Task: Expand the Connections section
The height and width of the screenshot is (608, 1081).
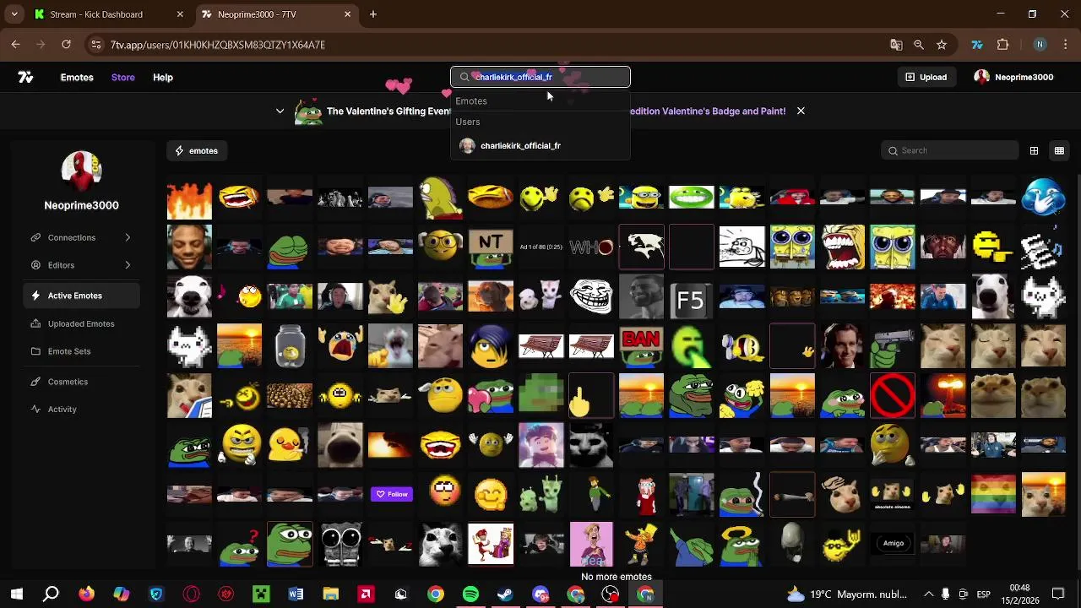Action: tap(81, 237)
